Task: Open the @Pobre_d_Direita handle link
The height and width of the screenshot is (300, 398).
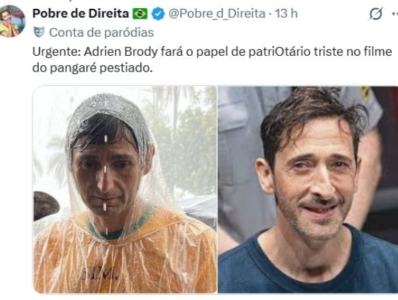Action: point(217,14)
